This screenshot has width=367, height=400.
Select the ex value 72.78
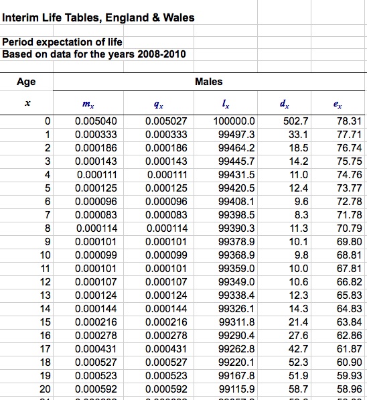pos(349,202)
